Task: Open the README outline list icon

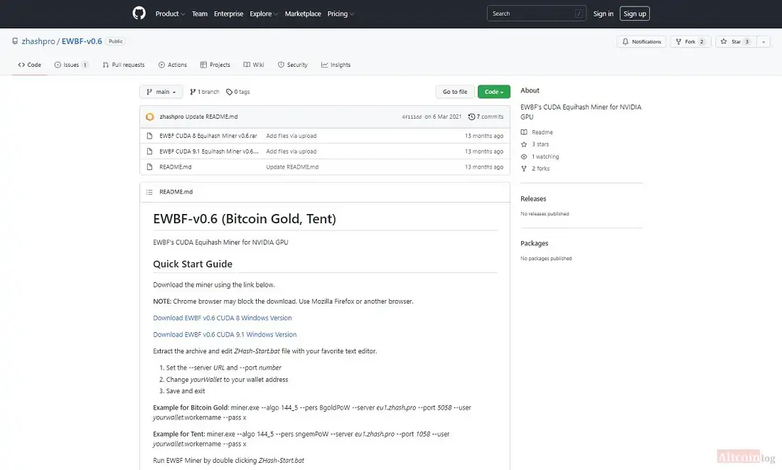Action: [x=149, y=192]
